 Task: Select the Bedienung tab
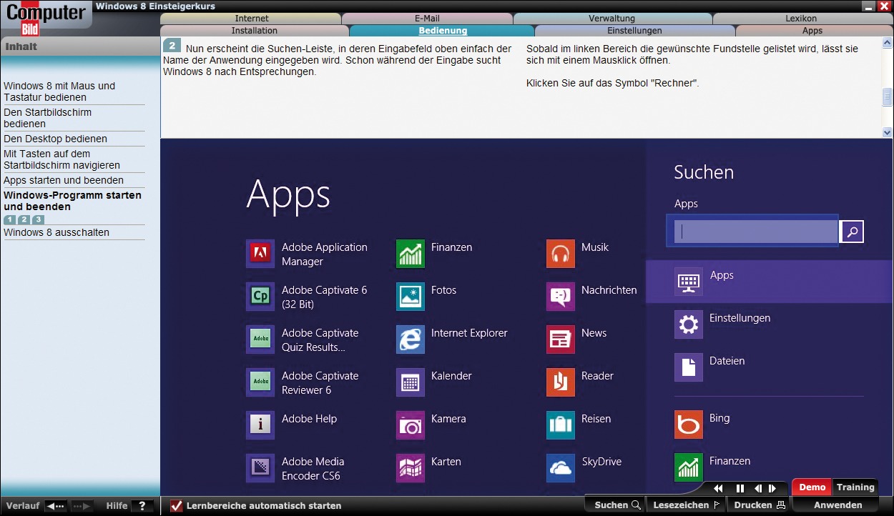443,31
